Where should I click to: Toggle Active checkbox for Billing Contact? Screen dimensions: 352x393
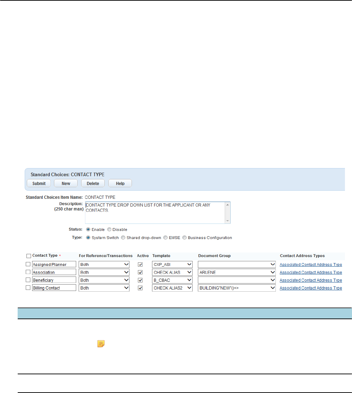tap(140, 288)
